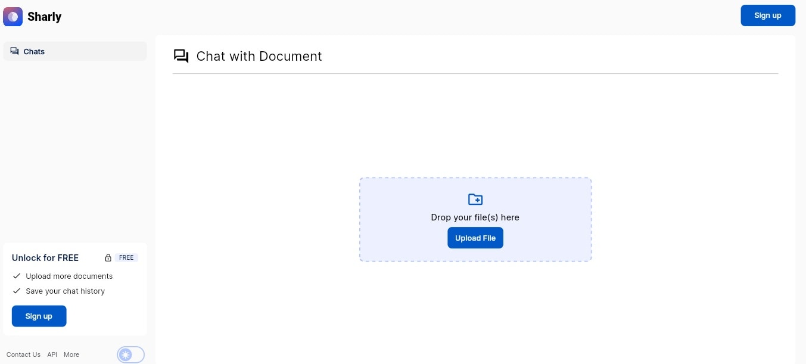Click the checkmark beside Save your chat history

pyautogui.click(x=17, y=291)
